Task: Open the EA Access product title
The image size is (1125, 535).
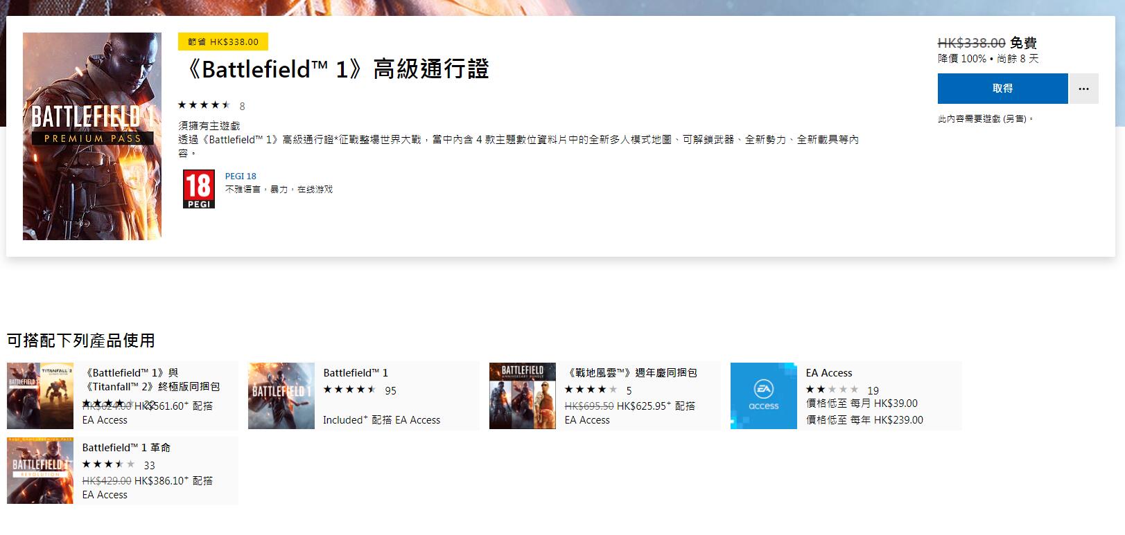Action: 828,373
